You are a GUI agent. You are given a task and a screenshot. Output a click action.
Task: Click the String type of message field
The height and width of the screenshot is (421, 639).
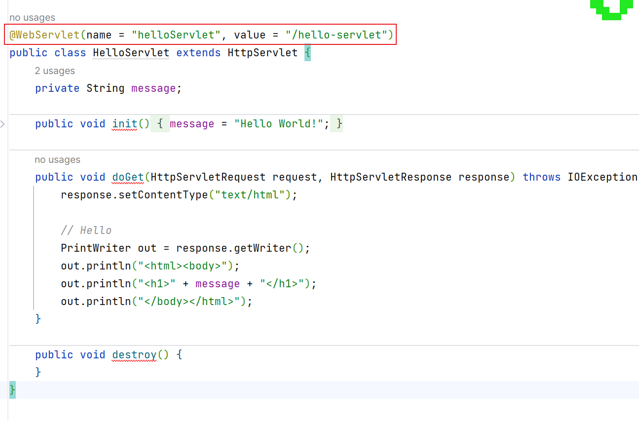pos(106,88)
